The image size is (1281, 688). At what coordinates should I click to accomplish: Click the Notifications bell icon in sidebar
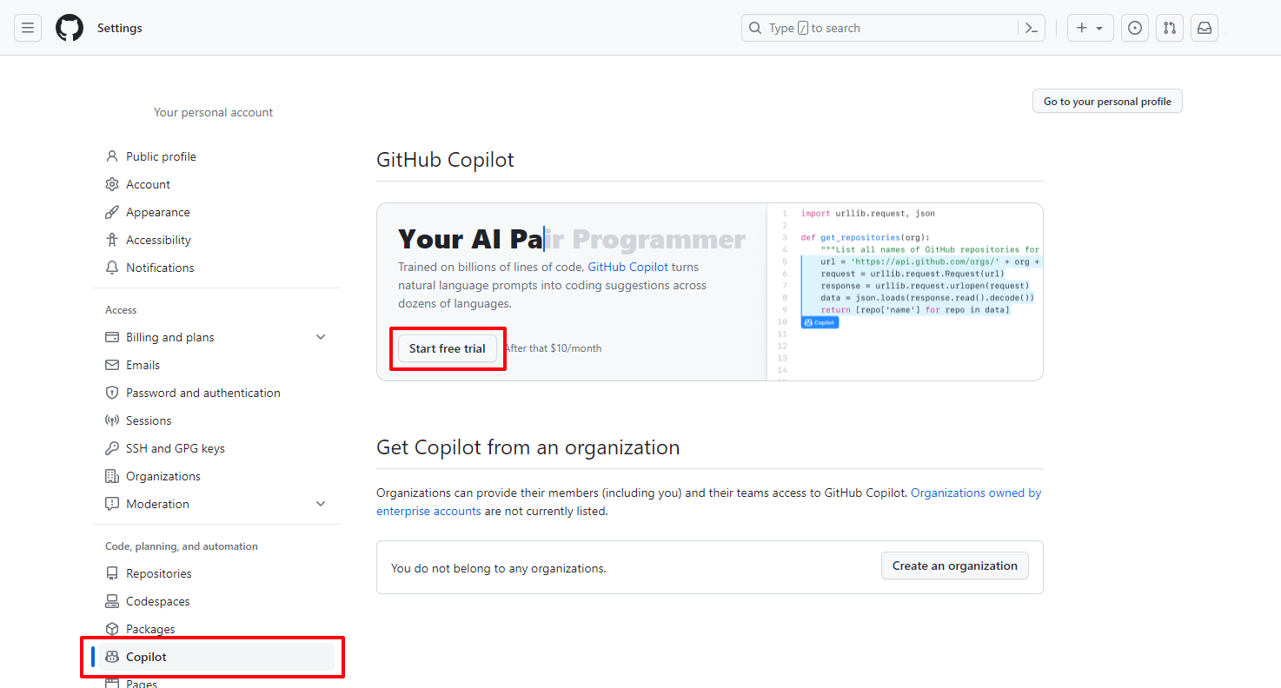(x=112, y=268)
